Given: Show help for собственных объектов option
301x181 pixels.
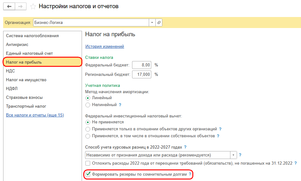Looking at the screenshot, I should (218, 136).
